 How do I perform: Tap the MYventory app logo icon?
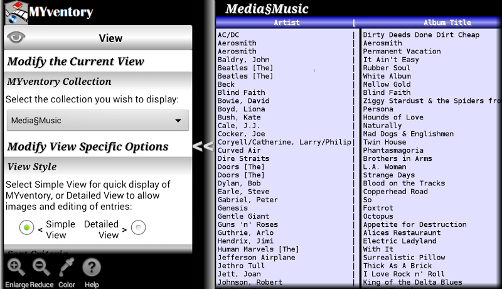click(x=17, y=13)
